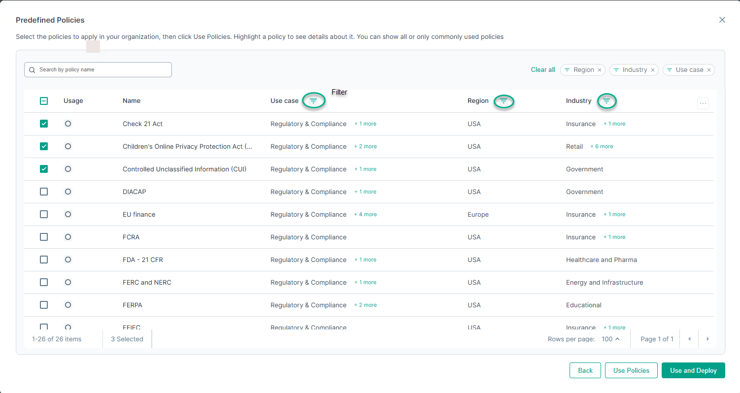Expand '+ 6 more' industries for Retail
740x393 pixels.
(x=602, y=146)
